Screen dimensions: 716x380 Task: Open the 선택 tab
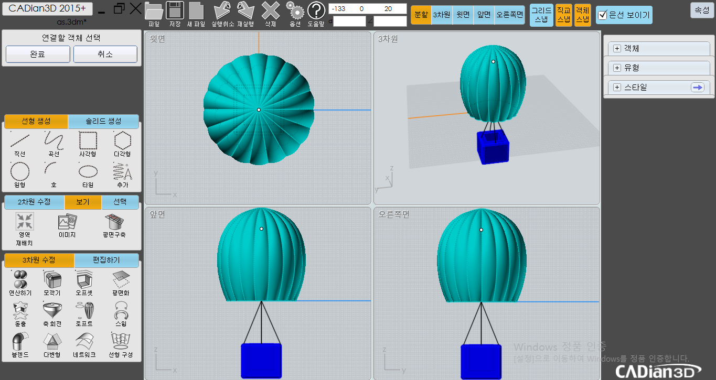pos(120,202)
